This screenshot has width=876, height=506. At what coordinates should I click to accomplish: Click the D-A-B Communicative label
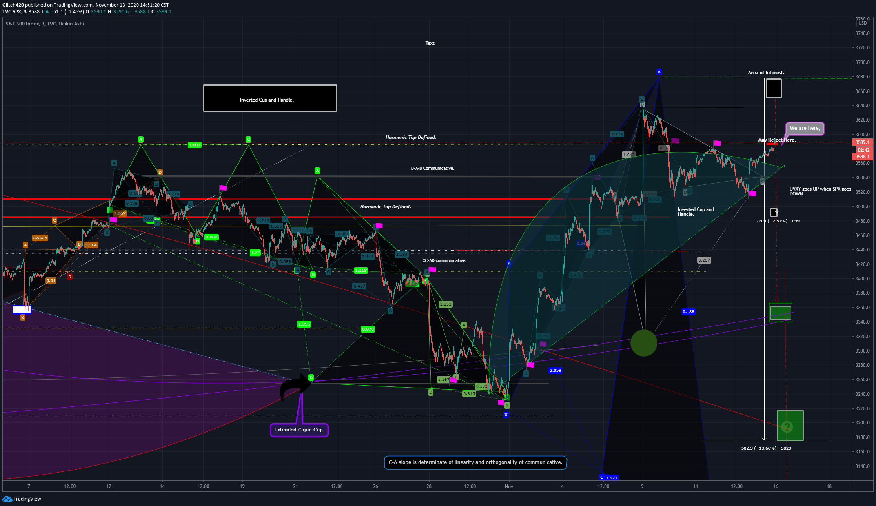[433, 168]
